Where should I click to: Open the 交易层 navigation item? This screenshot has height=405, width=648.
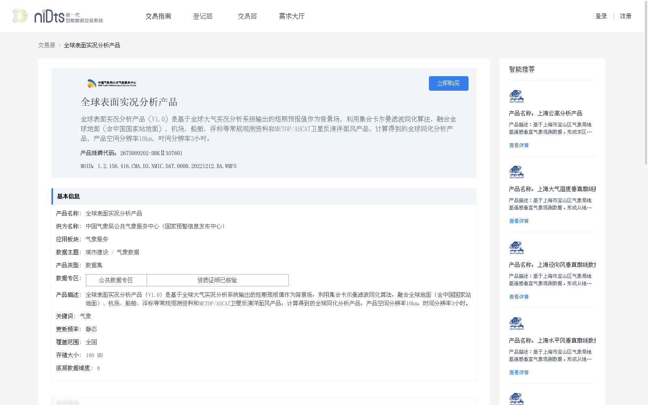coord(247,16)
